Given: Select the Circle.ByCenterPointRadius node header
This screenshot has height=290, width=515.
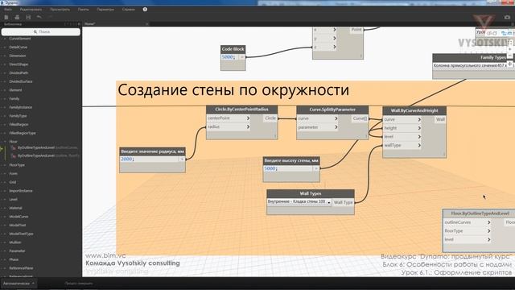Looking at the screenshot, I should tap(241, 110).
